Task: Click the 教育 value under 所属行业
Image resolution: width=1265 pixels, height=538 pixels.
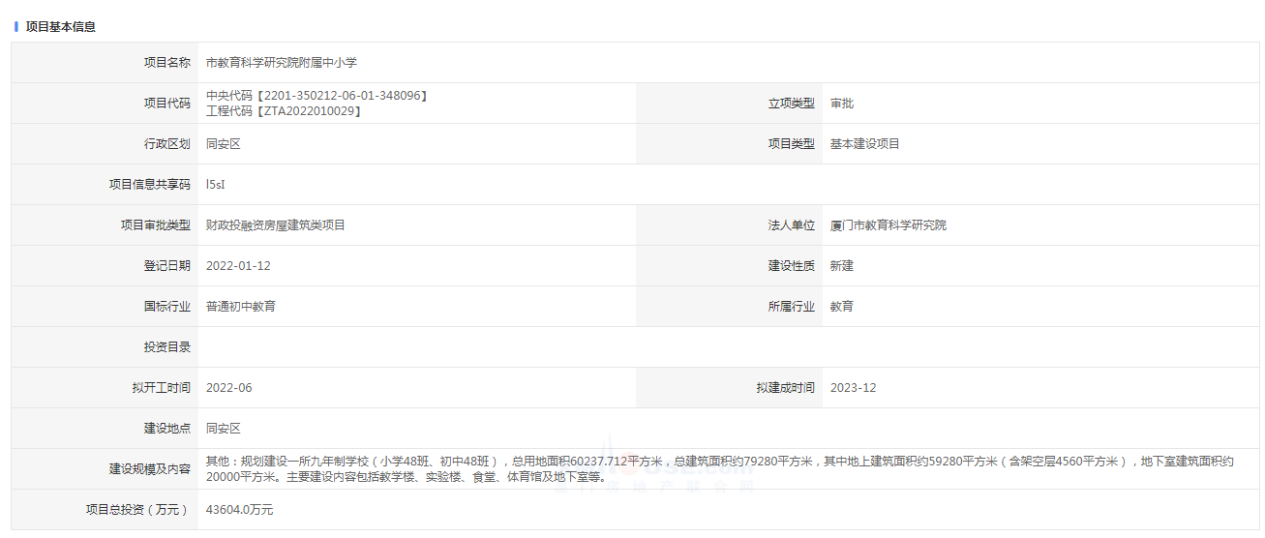Action: point(841,307)
